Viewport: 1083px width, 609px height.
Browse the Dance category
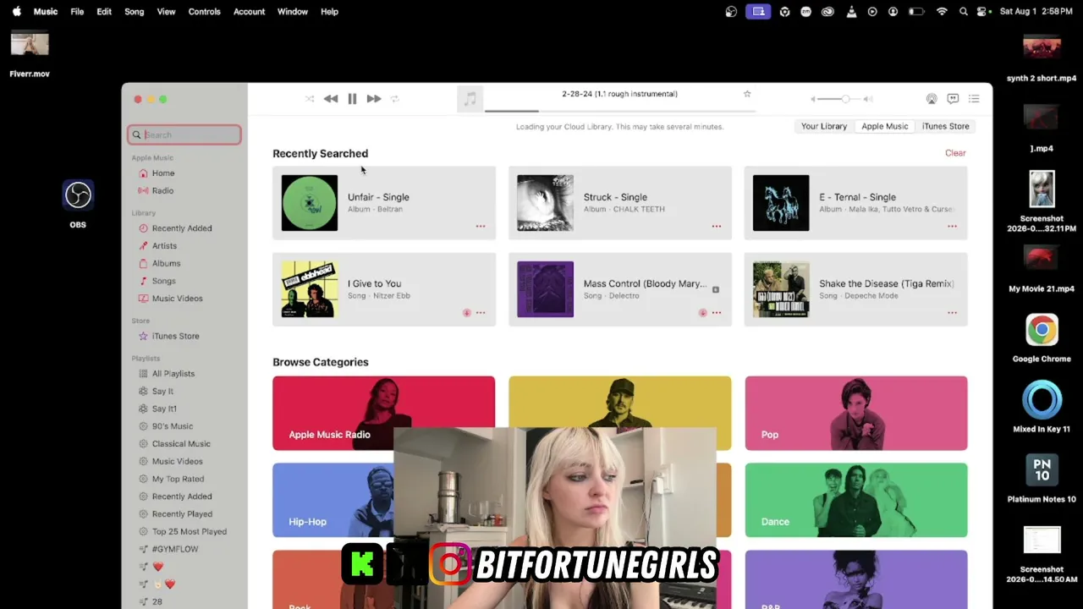856,500
